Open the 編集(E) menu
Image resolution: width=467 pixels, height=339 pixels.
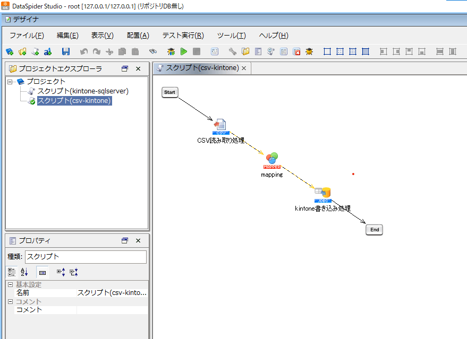[67, 36]
